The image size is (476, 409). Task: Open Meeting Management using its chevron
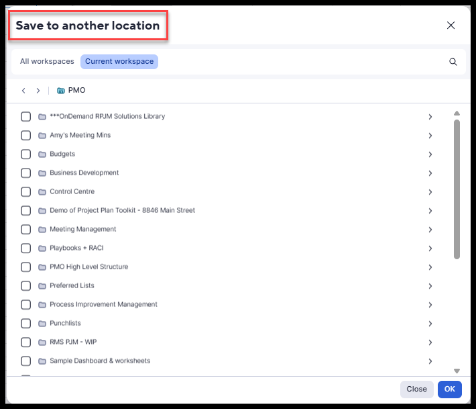[x=430, y=230]
